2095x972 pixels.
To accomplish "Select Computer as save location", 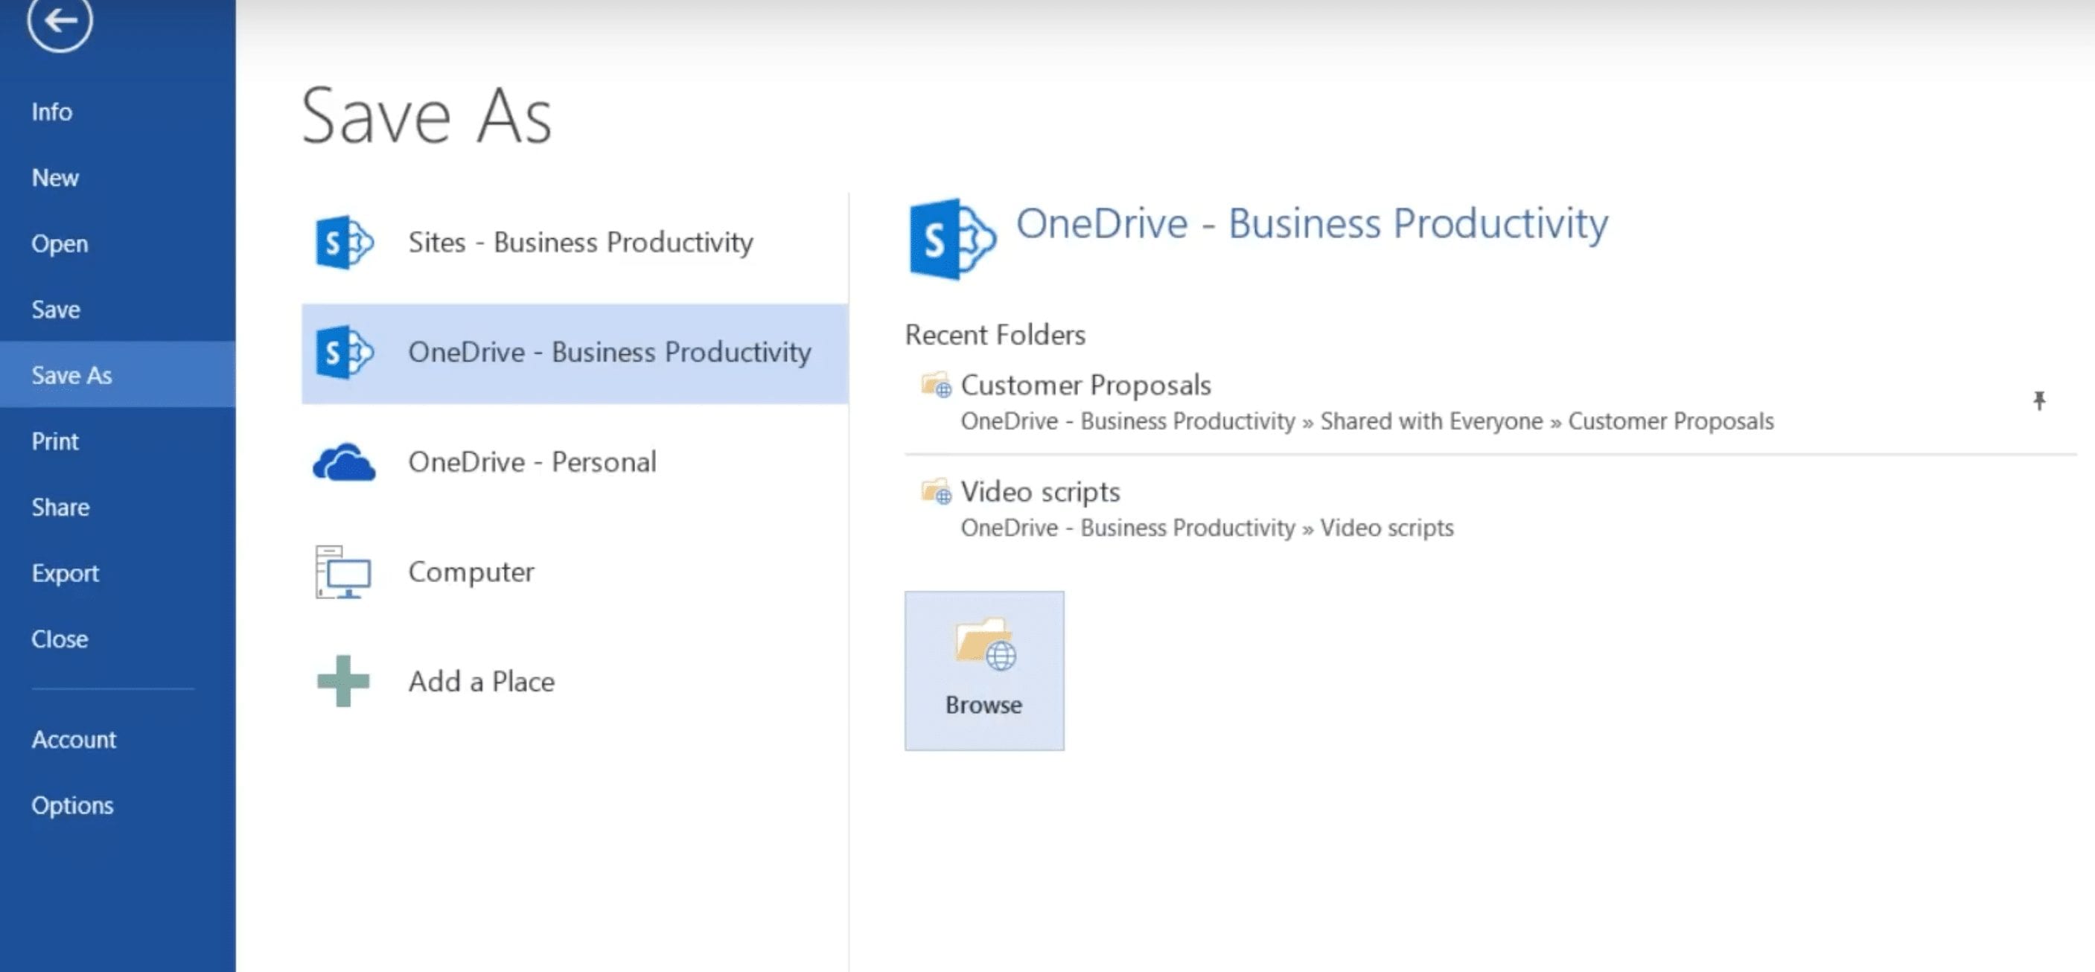I will (575, 572).
